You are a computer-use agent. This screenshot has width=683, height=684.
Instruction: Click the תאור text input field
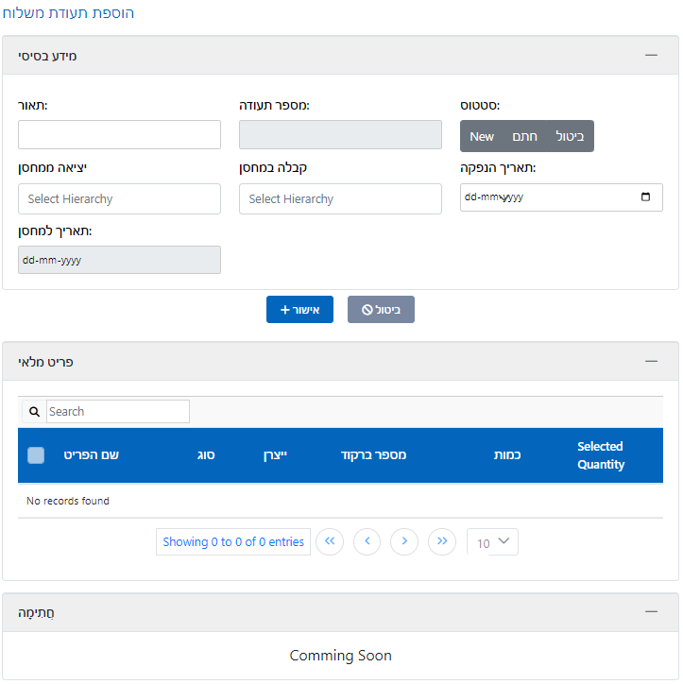tap(119, 135)
